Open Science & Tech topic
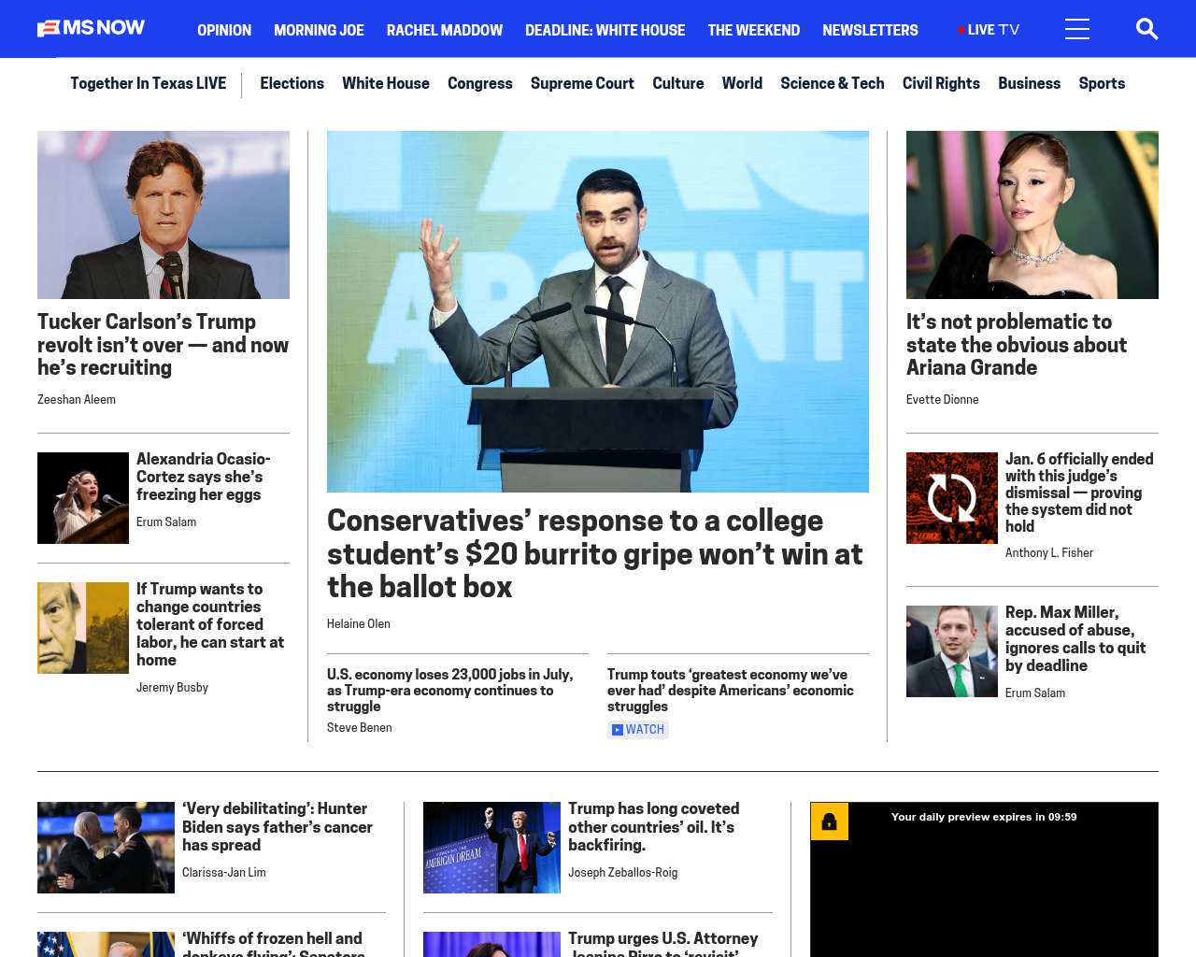 coord(833,83)
